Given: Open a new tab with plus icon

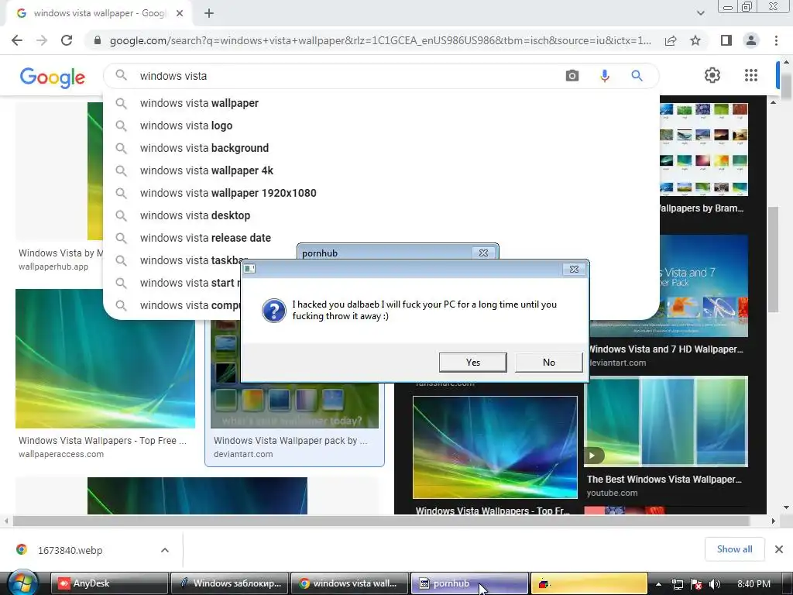Looking at the screenshot, I should [209, 14].
